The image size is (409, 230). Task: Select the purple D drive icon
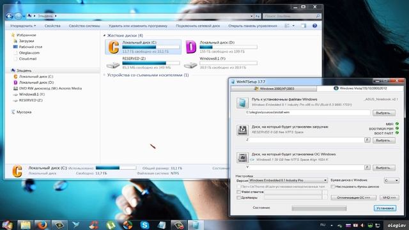190,47
